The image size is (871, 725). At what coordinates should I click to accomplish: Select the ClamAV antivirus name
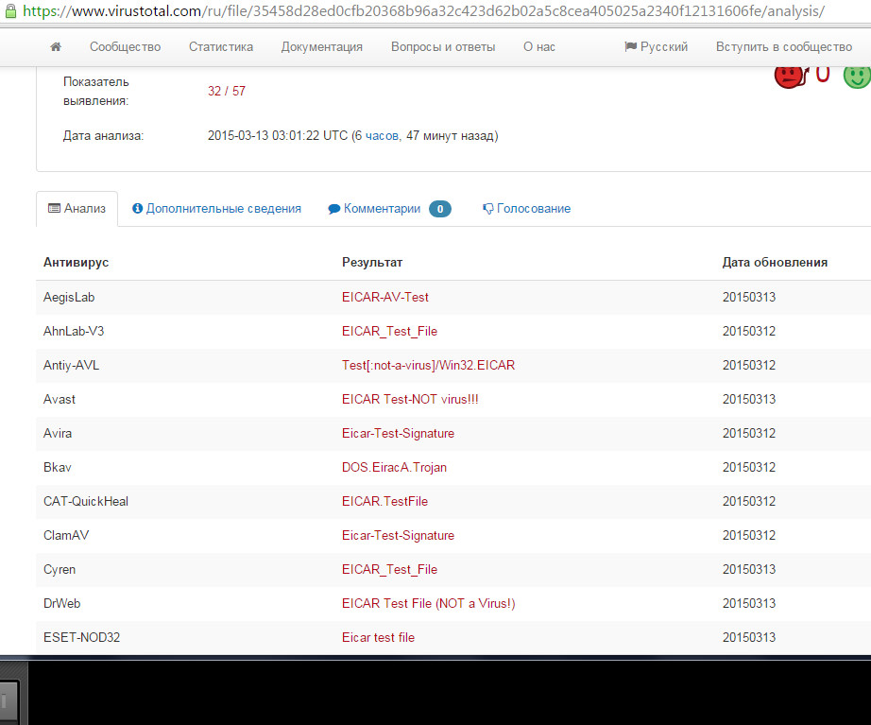(66, 535)
